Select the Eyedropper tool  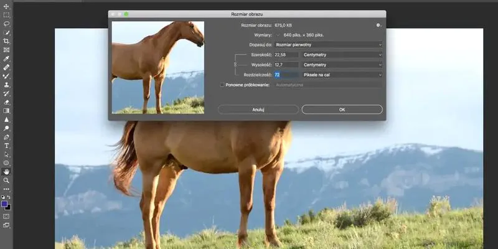[x=6, y=59]
